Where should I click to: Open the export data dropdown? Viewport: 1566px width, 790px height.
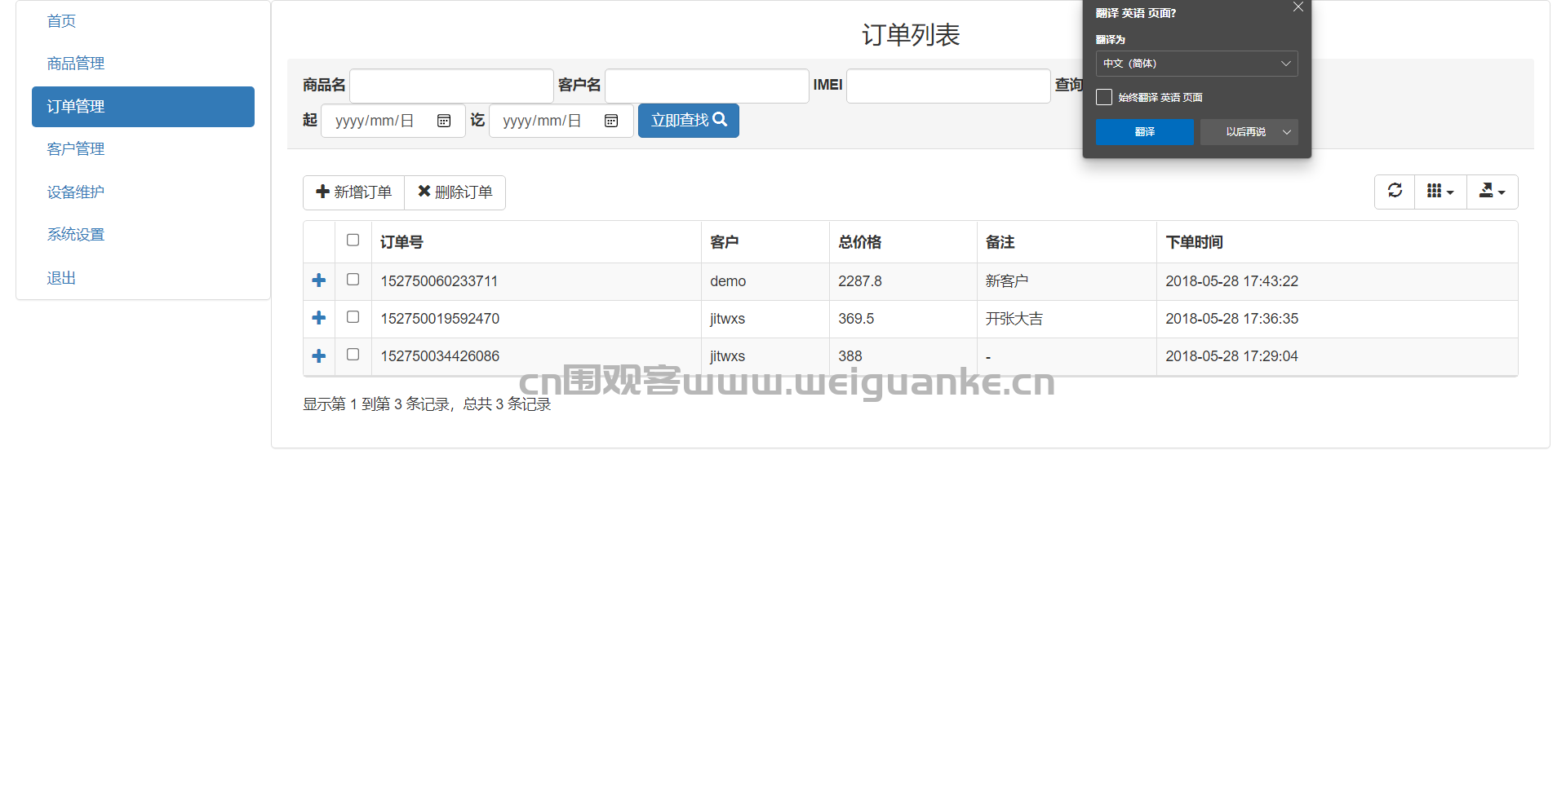1492,192
